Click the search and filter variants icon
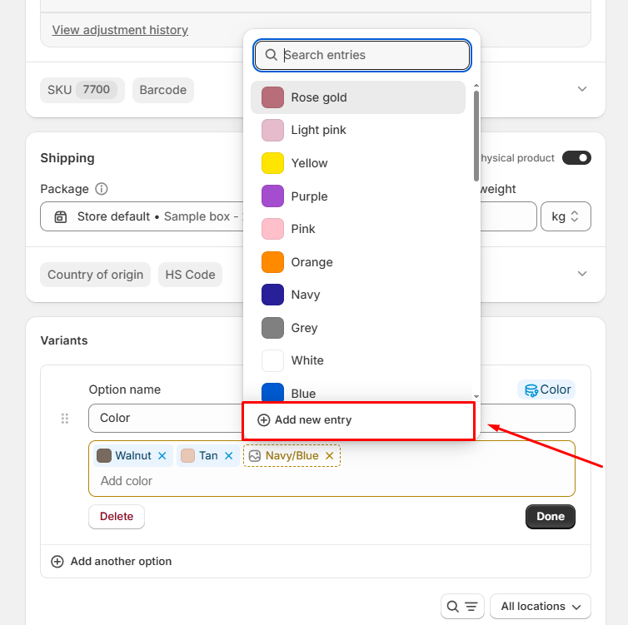Image resolution: width=628 pixels, height=625 pixels. [x=462, y=607]
